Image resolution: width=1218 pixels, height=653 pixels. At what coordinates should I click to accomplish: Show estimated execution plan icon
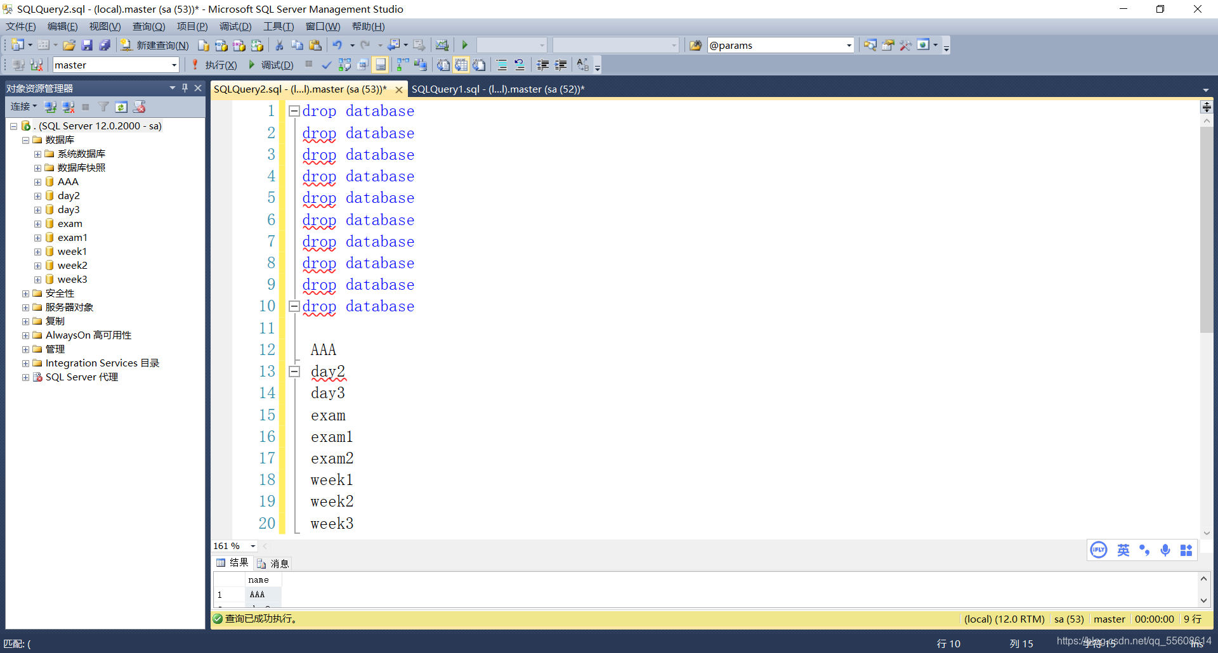(344, 65)
